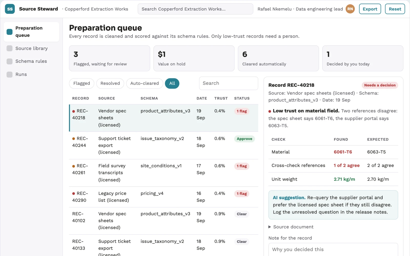Go to Runs in the sidebar

(31, 74)
